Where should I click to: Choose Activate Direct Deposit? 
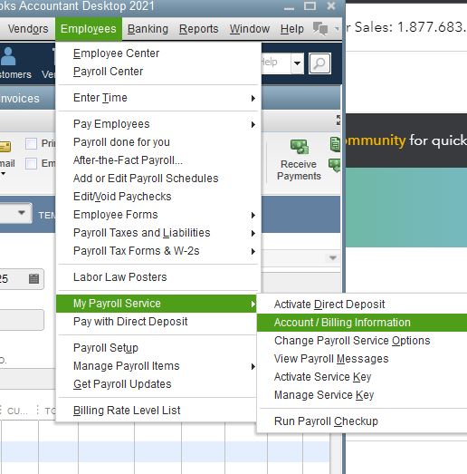[x=362, y=305]
